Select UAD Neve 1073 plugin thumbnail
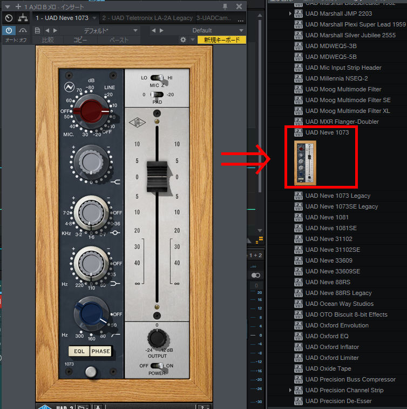The image size is (407, 409). point(306,163)
